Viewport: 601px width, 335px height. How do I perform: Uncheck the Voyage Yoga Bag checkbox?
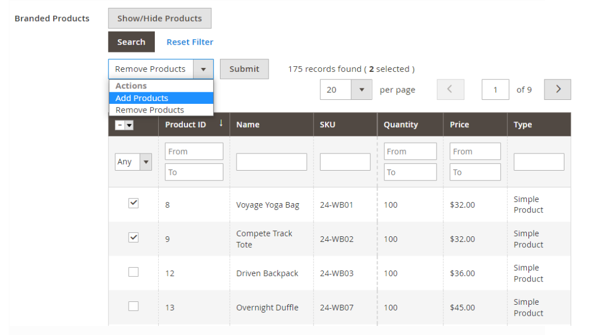click(x=133, y=203)
